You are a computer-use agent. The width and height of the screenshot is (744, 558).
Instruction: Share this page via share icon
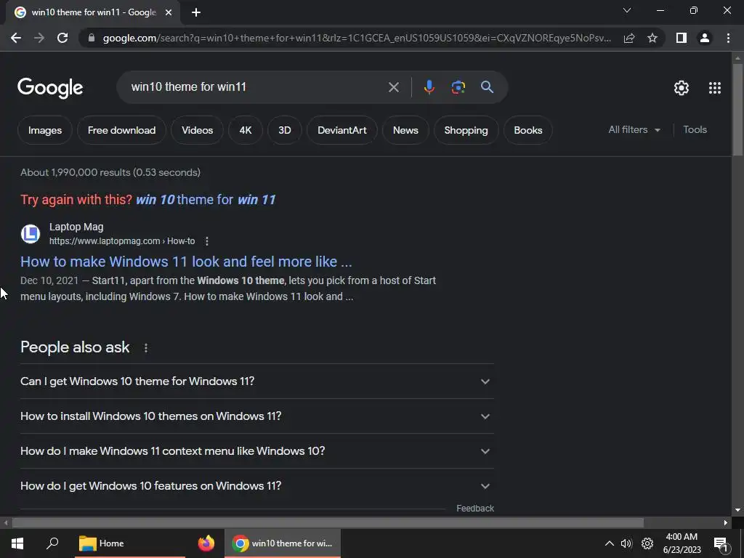click(629, 38)
